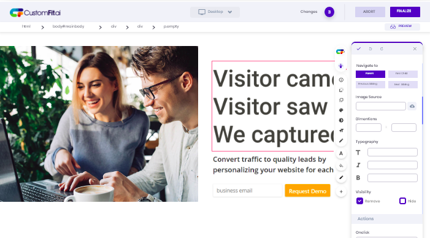Click the FINALIZE button
The width and height of the screenshot is (430, 238).
pyautogui.click(x=405, y=12)
